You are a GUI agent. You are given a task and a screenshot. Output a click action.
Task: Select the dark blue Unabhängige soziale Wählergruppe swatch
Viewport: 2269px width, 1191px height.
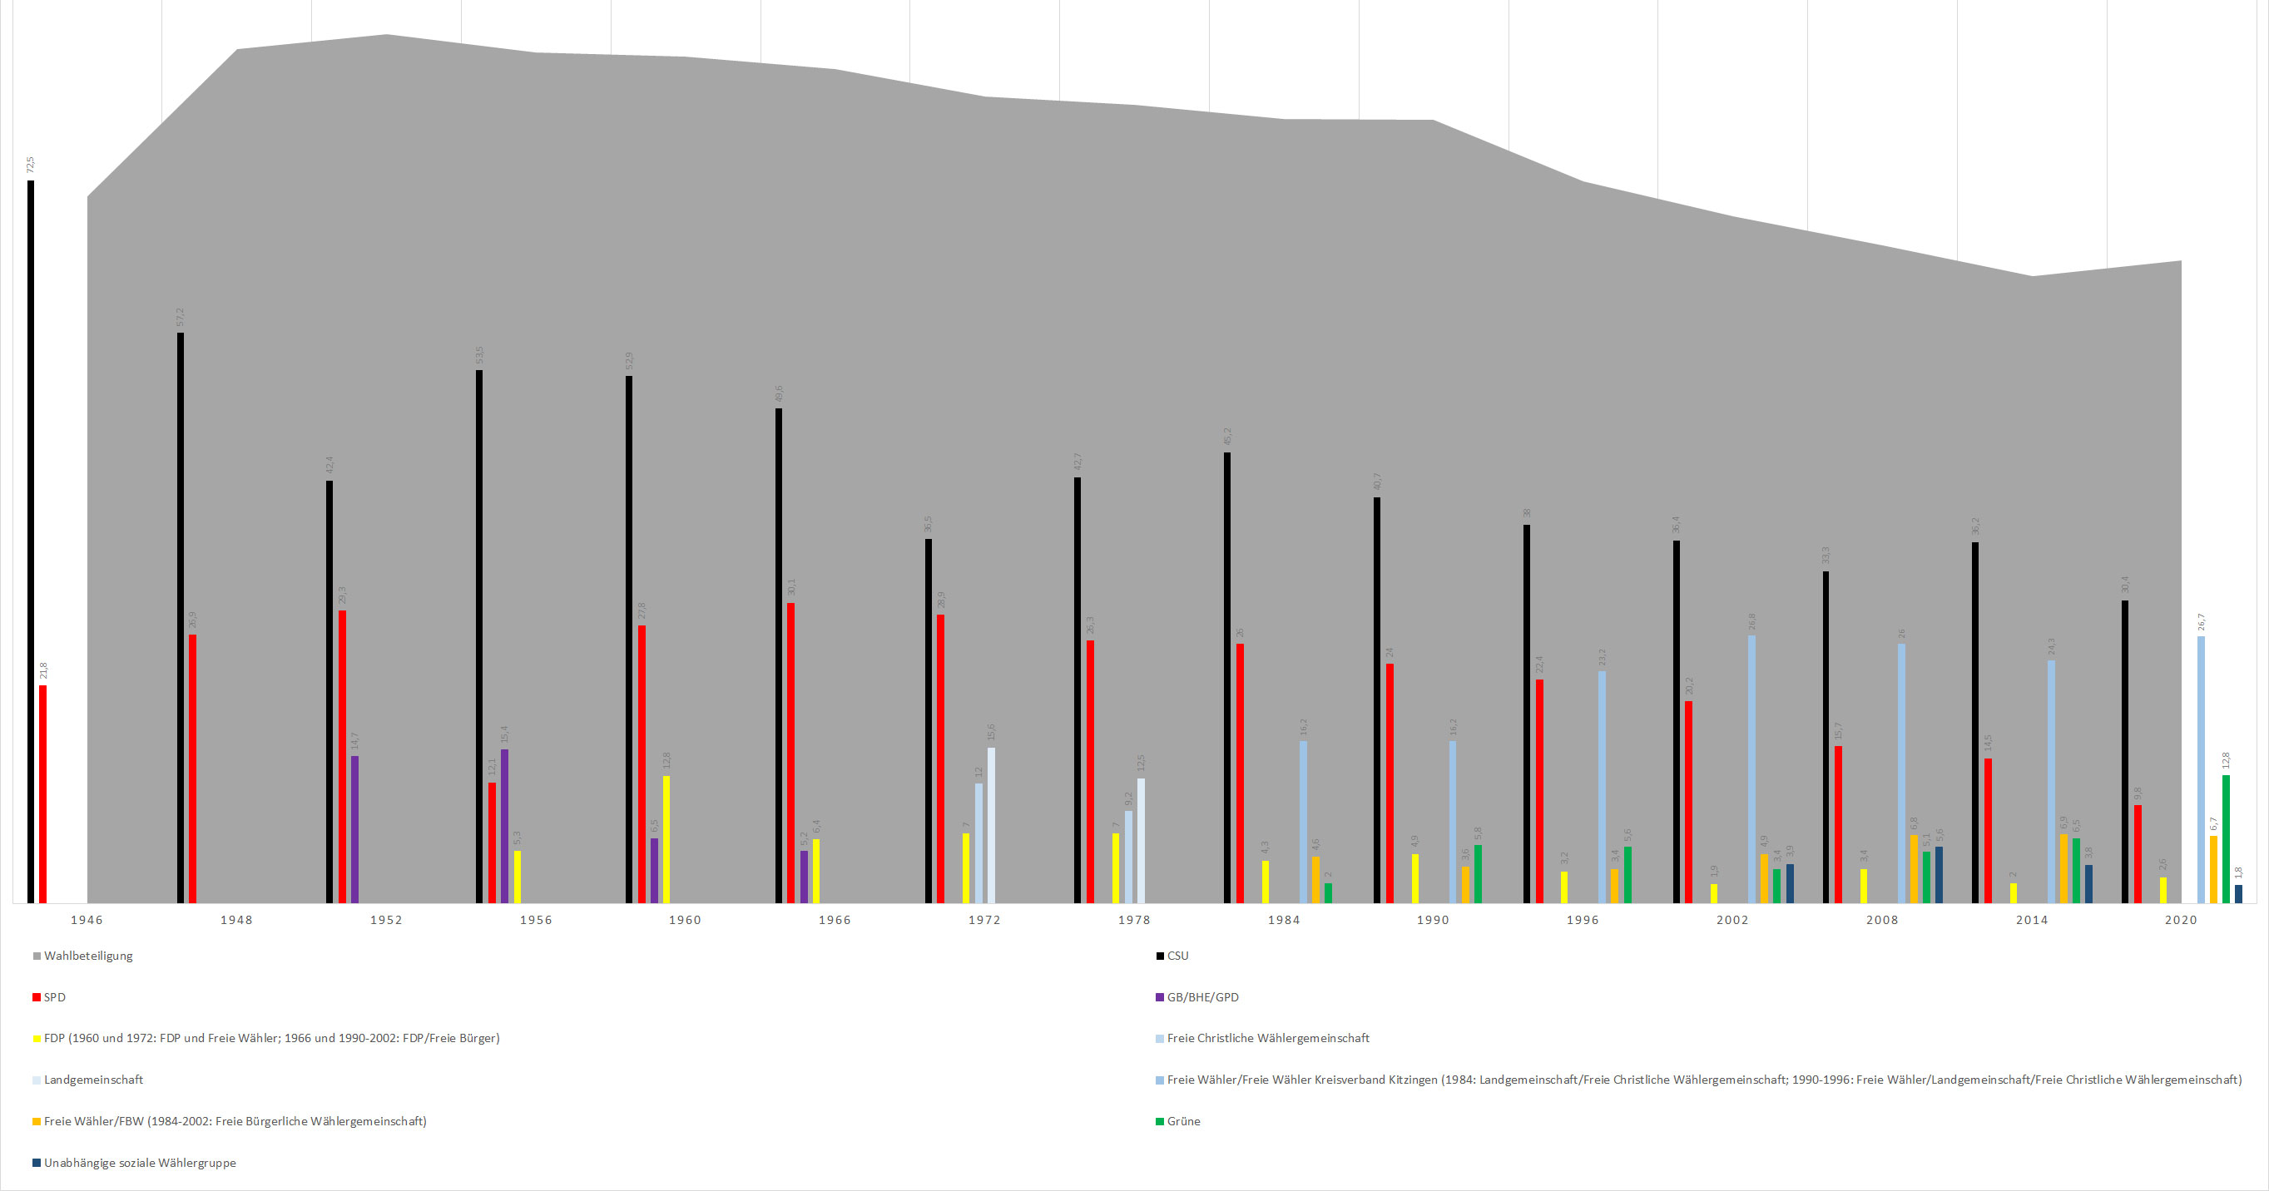37,1163
